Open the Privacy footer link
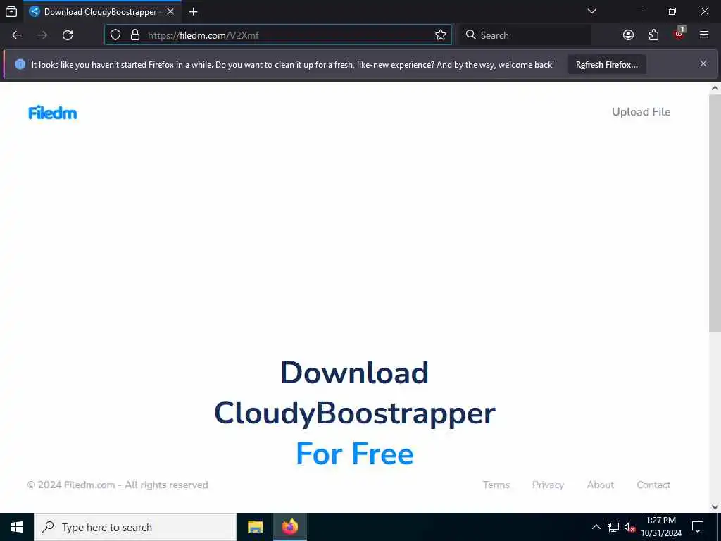The height and width of the screenshot is (541, 721). [548, 485]
